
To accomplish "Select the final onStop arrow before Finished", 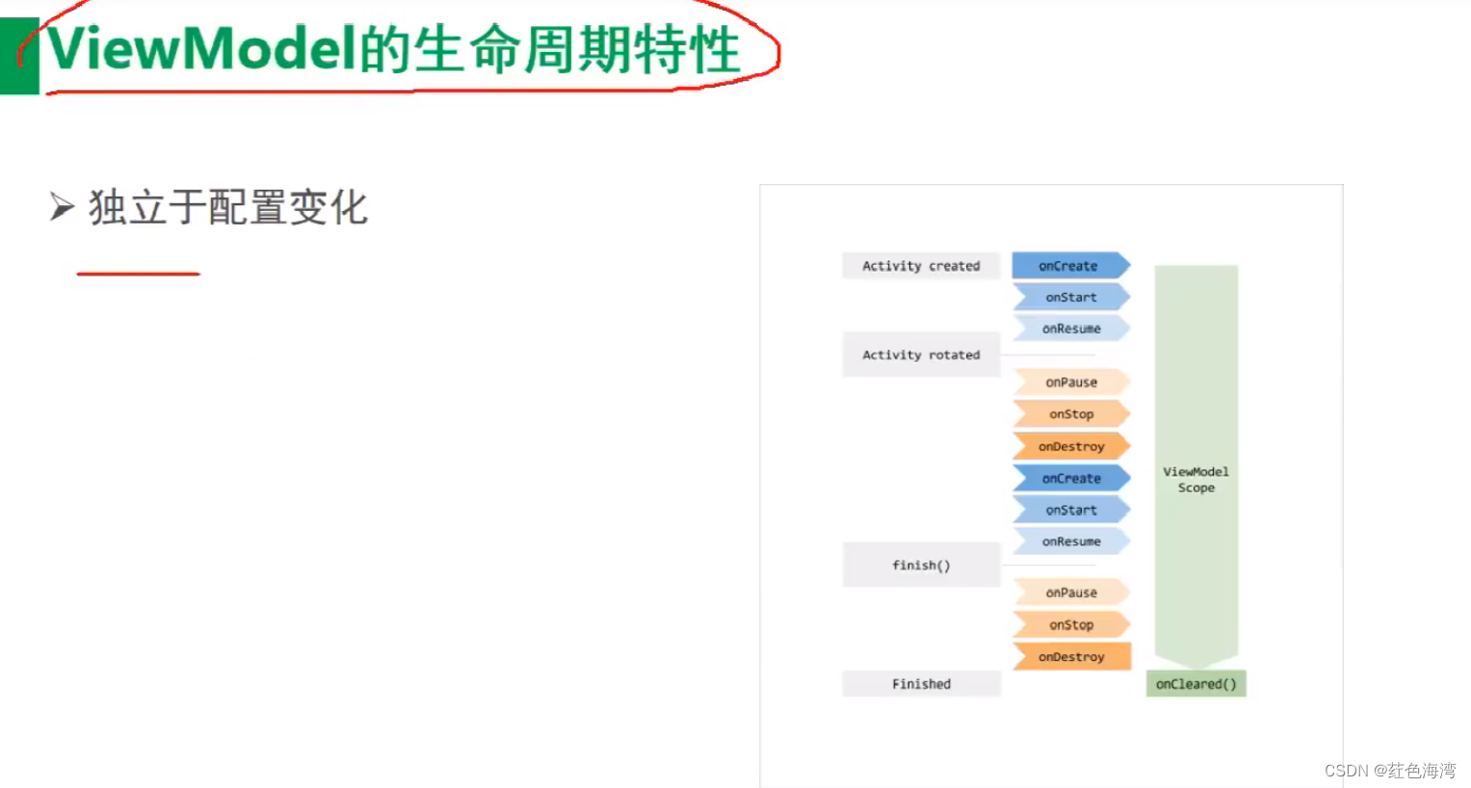I will [x=1071, y=624].
